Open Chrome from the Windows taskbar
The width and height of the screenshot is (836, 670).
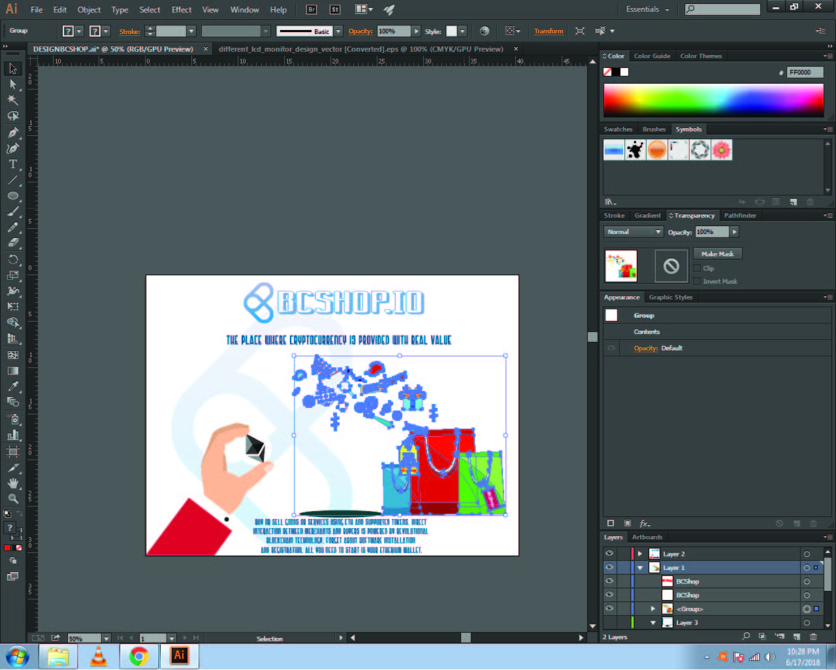pyautogui.click(x=138, y=656)
